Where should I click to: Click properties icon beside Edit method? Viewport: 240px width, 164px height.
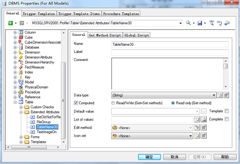[204, 127]
